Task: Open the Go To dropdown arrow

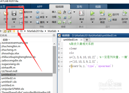Action: click(x=46, y=17)
